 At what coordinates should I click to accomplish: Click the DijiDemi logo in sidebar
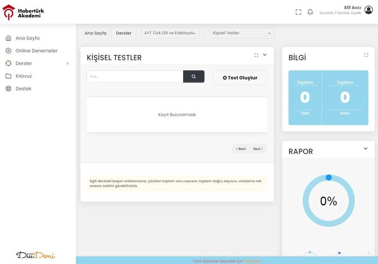(35, 255)
